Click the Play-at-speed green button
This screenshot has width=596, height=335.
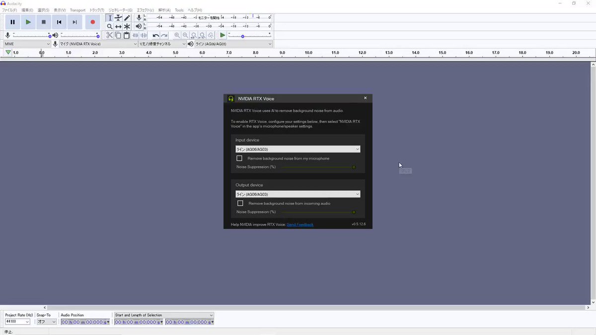point(223,35)
